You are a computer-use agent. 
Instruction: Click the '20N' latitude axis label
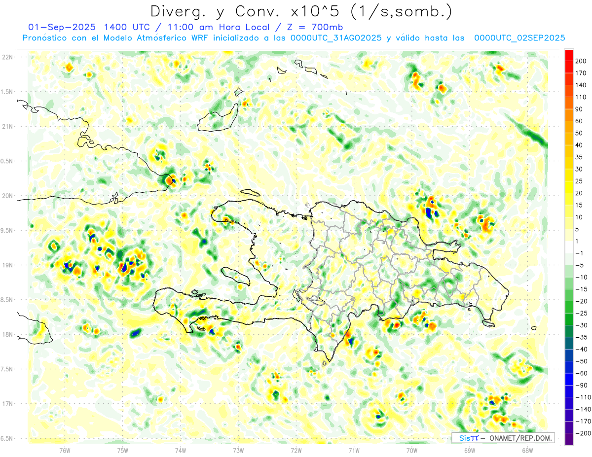pos(7,196)
